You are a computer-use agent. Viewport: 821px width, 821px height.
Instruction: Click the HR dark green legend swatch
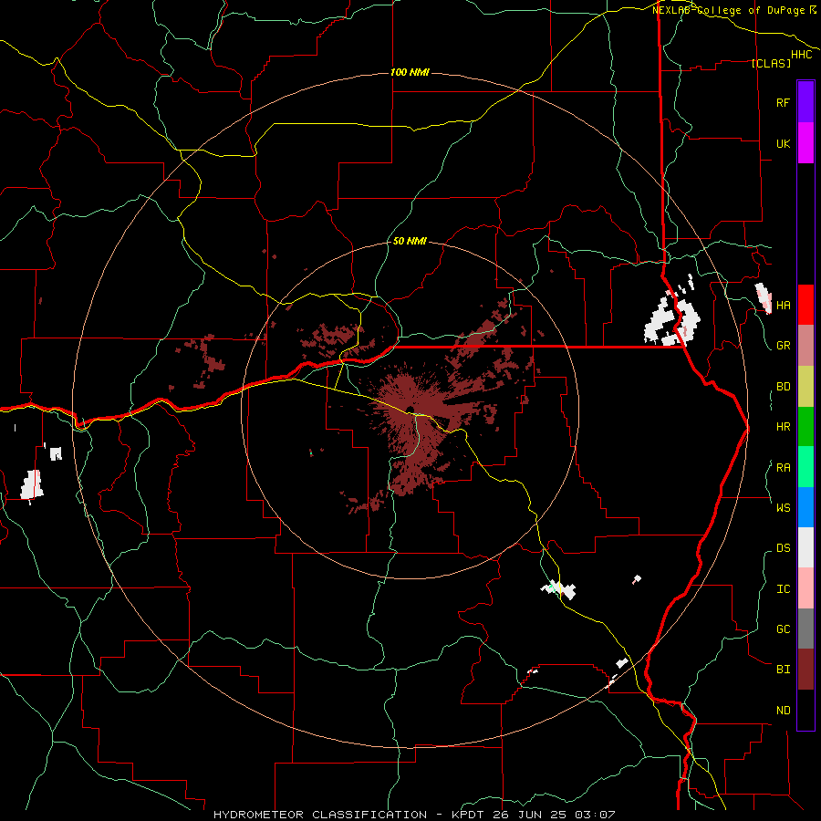(805, 426)
